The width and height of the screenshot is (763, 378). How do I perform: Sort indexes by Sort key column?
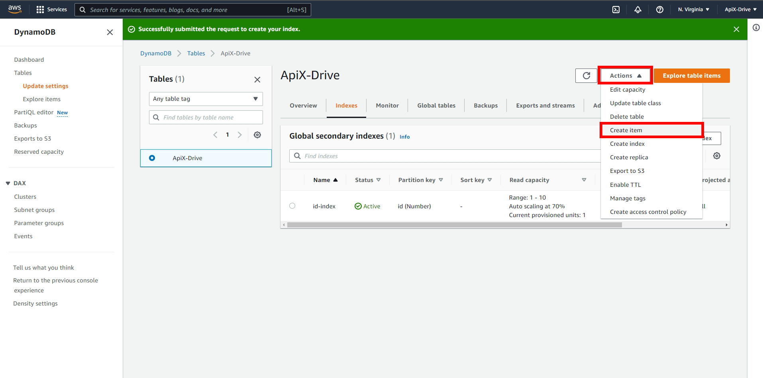[x=476, y=180]
